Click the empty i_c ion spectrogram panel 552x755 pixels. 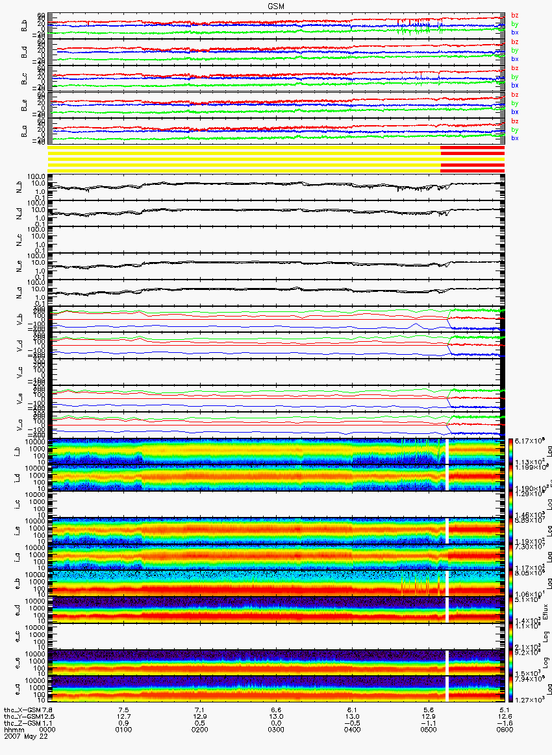[276, 504]
